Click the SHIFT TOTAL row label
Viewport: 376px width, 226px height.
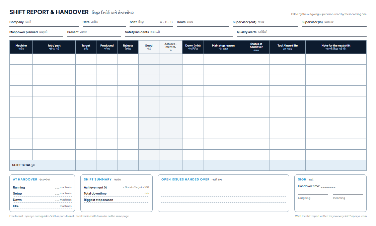[x=23, y=165]
